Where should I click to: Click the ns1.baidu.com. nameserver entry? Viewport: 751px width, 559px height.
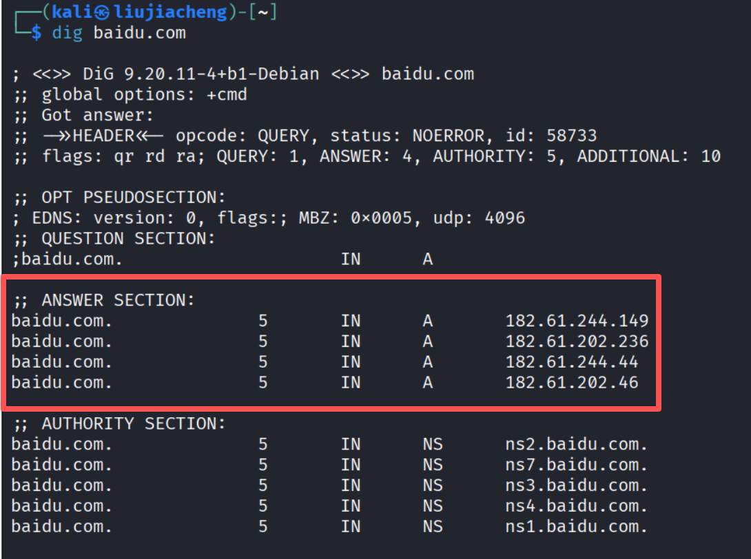click(x=576, y=527)
